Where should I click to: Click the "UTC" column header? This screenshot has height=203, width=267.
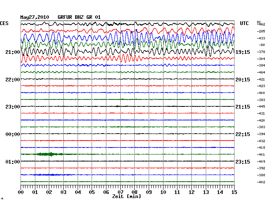click(244, 23)
